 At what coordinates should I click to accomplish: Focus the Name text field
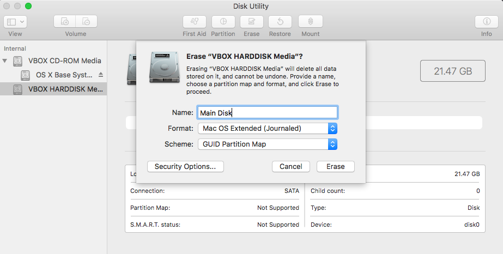(268, 113)
